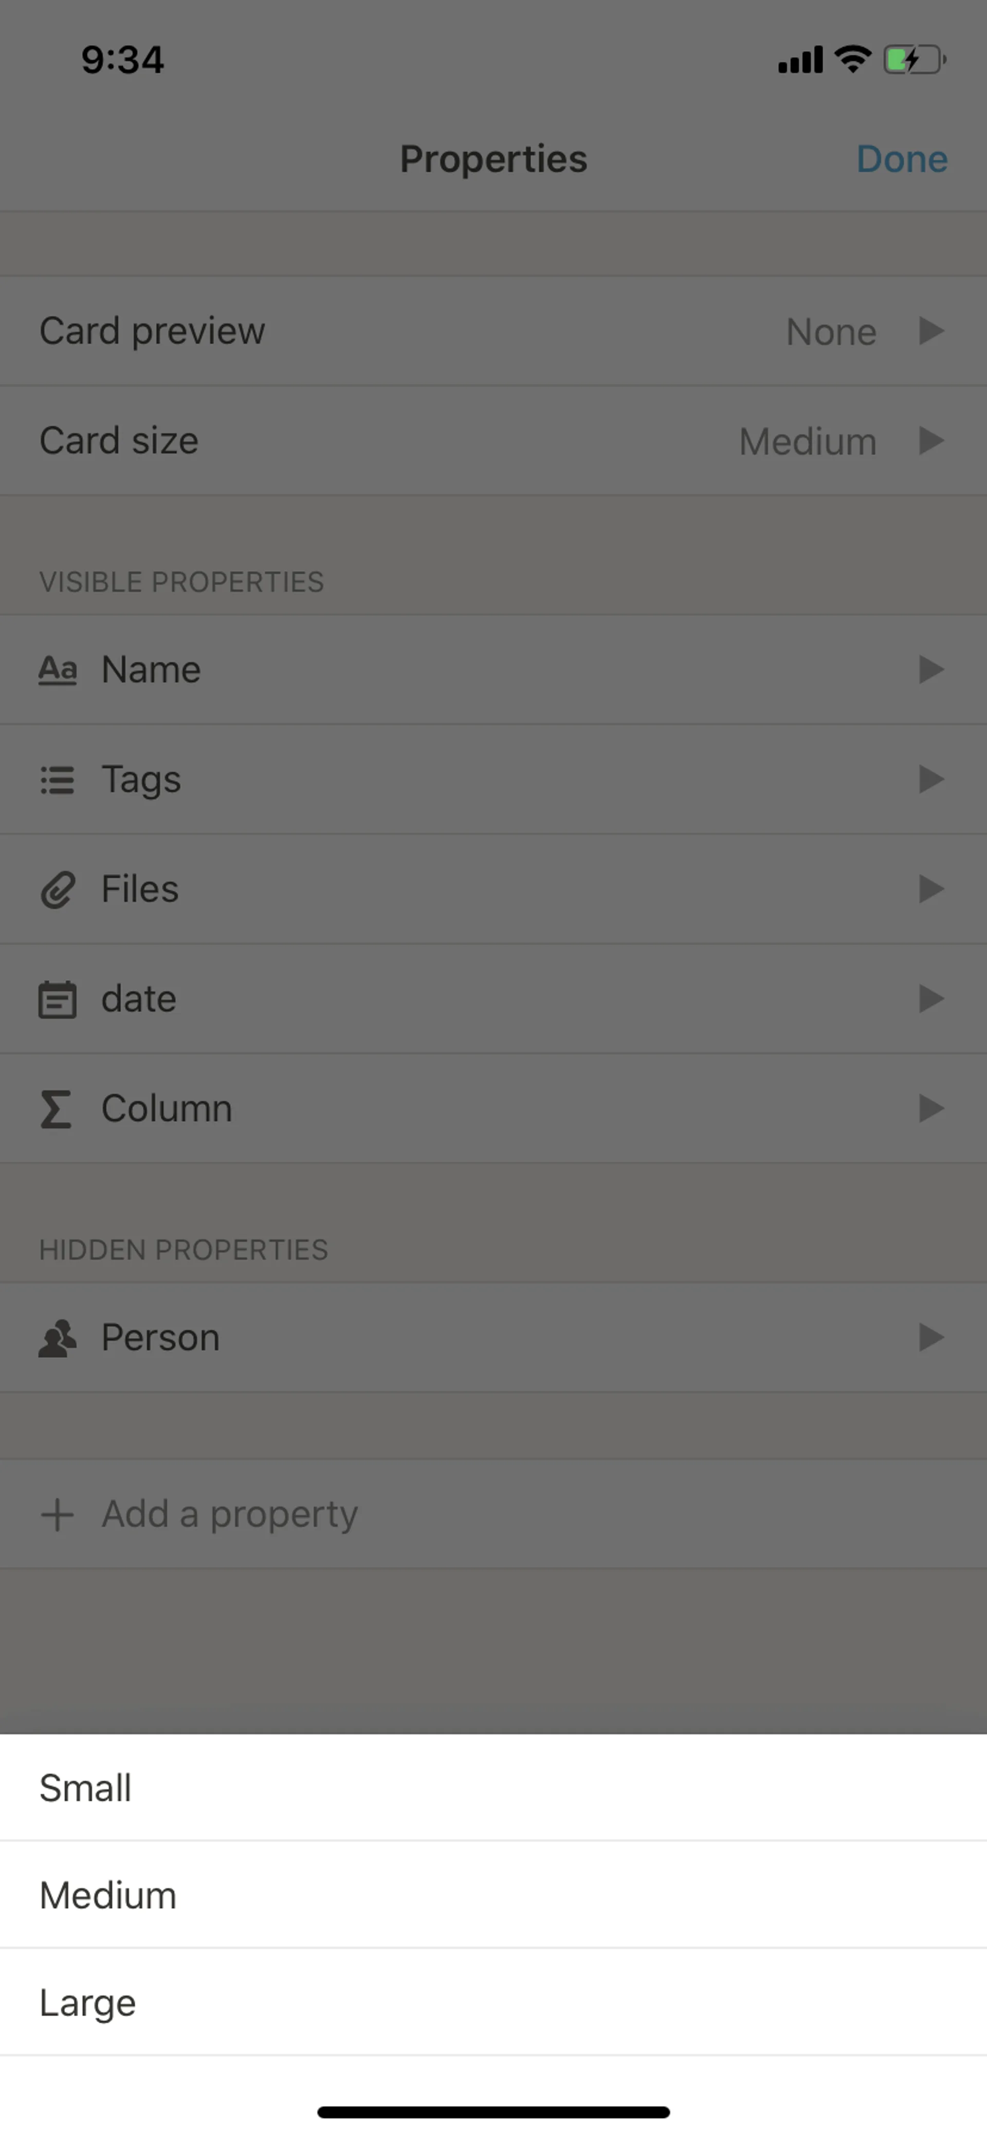Tap the Medium value in Card size row
987x2137 pixels.
click(807, 441)
